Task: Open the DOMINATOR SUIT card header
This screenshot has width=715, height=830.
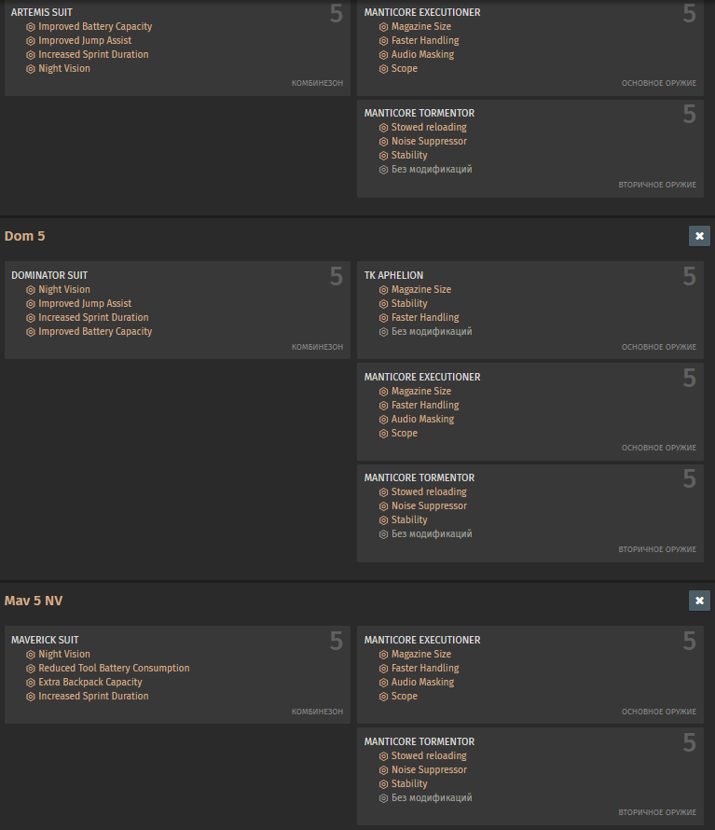Action: pos(49,275)
